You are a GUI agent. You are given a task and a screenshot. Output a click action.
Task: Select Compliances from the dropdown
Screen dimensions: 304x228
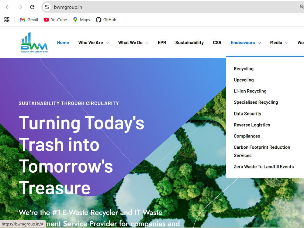click(x=247, y=136)
